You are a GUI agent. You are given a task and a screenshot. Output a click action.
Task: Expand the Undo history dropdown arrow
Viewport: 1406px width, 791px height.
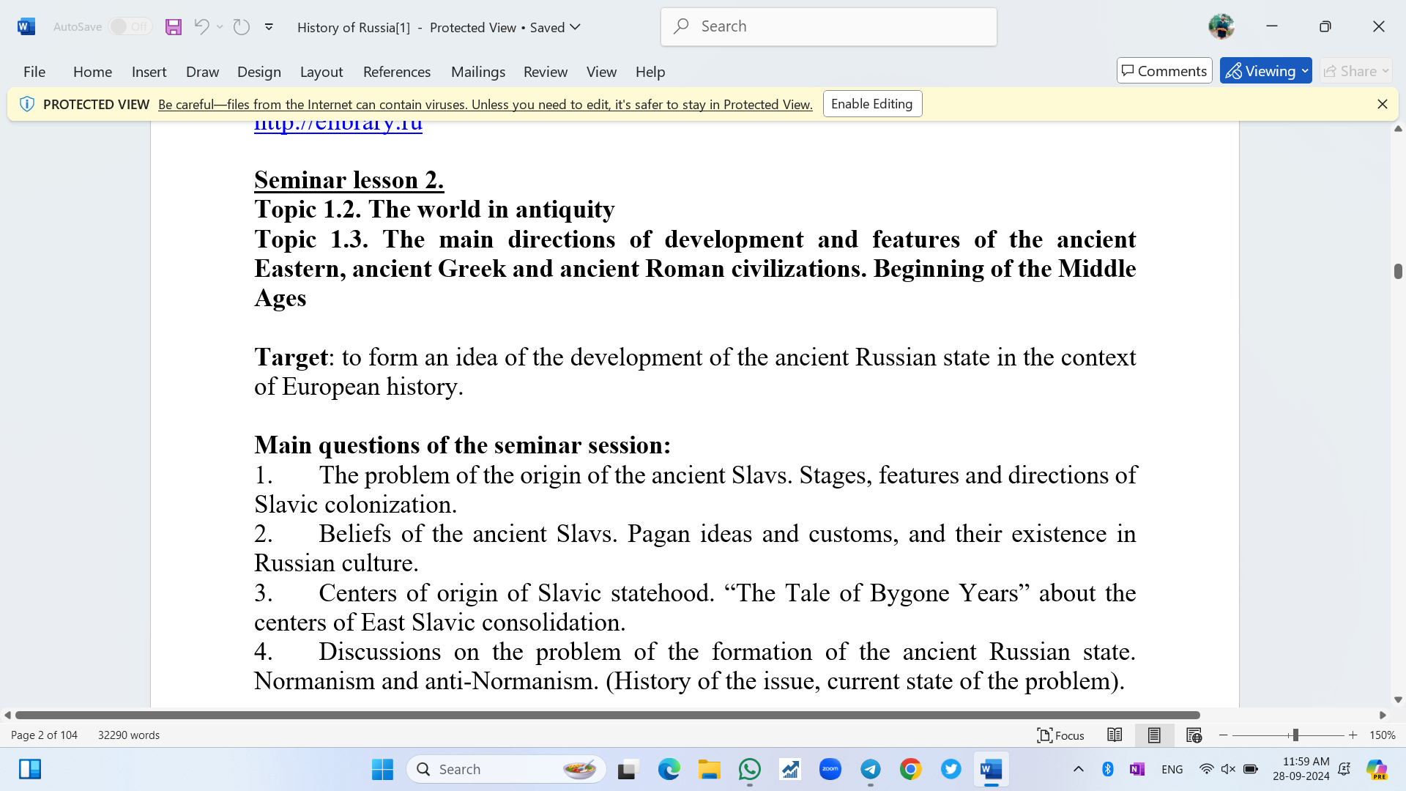click(220, 27)
